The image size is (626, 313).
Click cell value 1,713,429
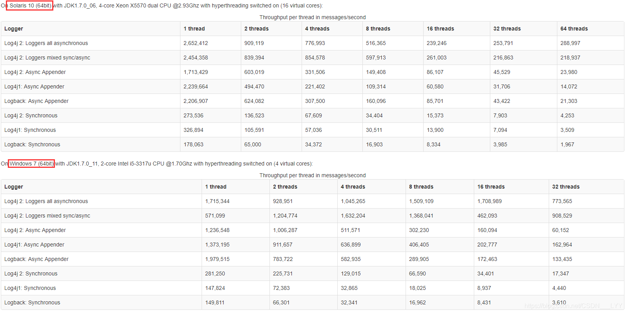coord(196,72)
